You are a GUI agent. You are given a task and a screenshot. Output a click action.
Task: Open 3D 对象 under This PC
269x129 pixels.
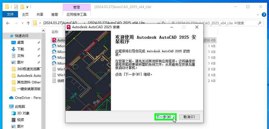coord(23,113)
